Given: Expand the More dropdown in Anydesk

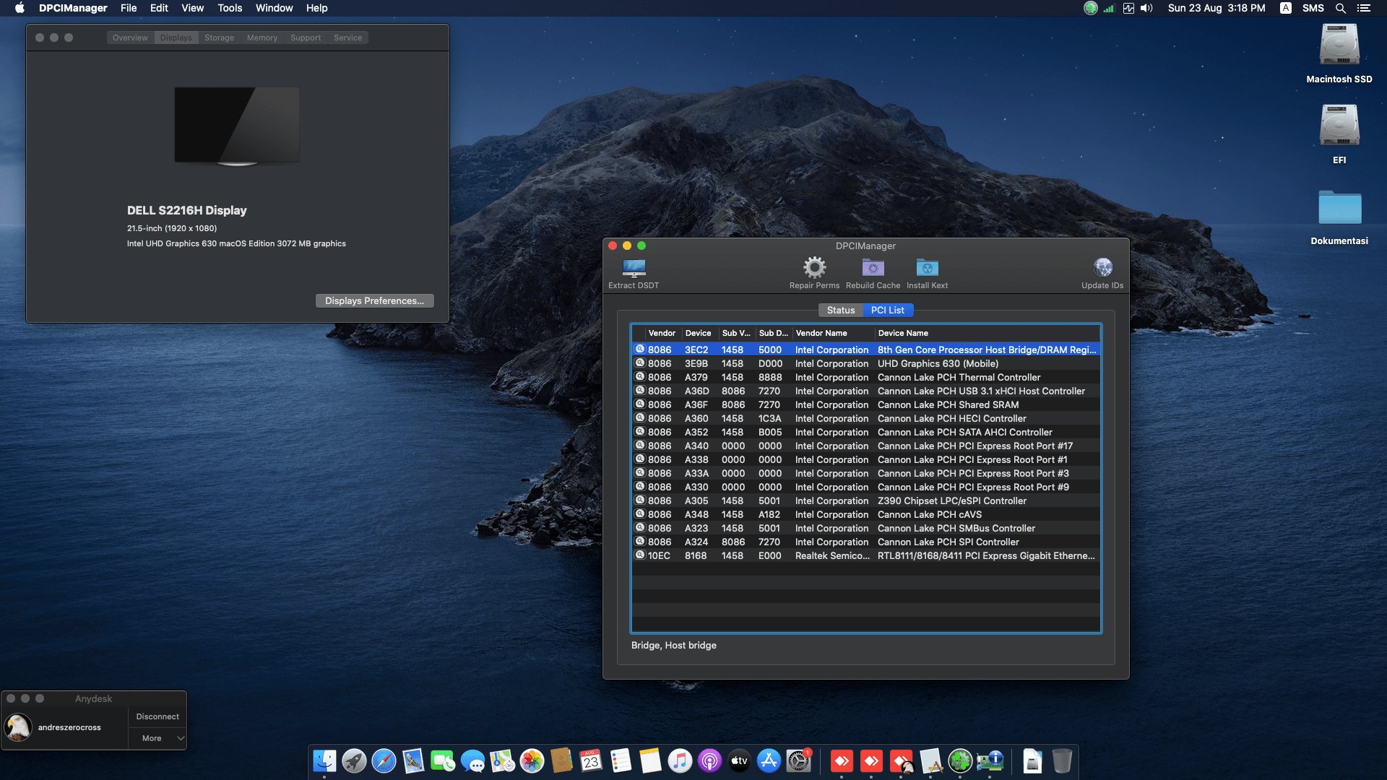Looking at the screenshot, I should click(158, 738).
